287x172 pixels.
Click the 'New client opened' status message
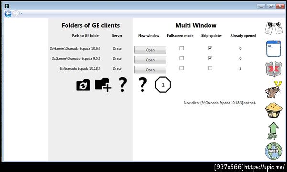(x=220, y=103)
